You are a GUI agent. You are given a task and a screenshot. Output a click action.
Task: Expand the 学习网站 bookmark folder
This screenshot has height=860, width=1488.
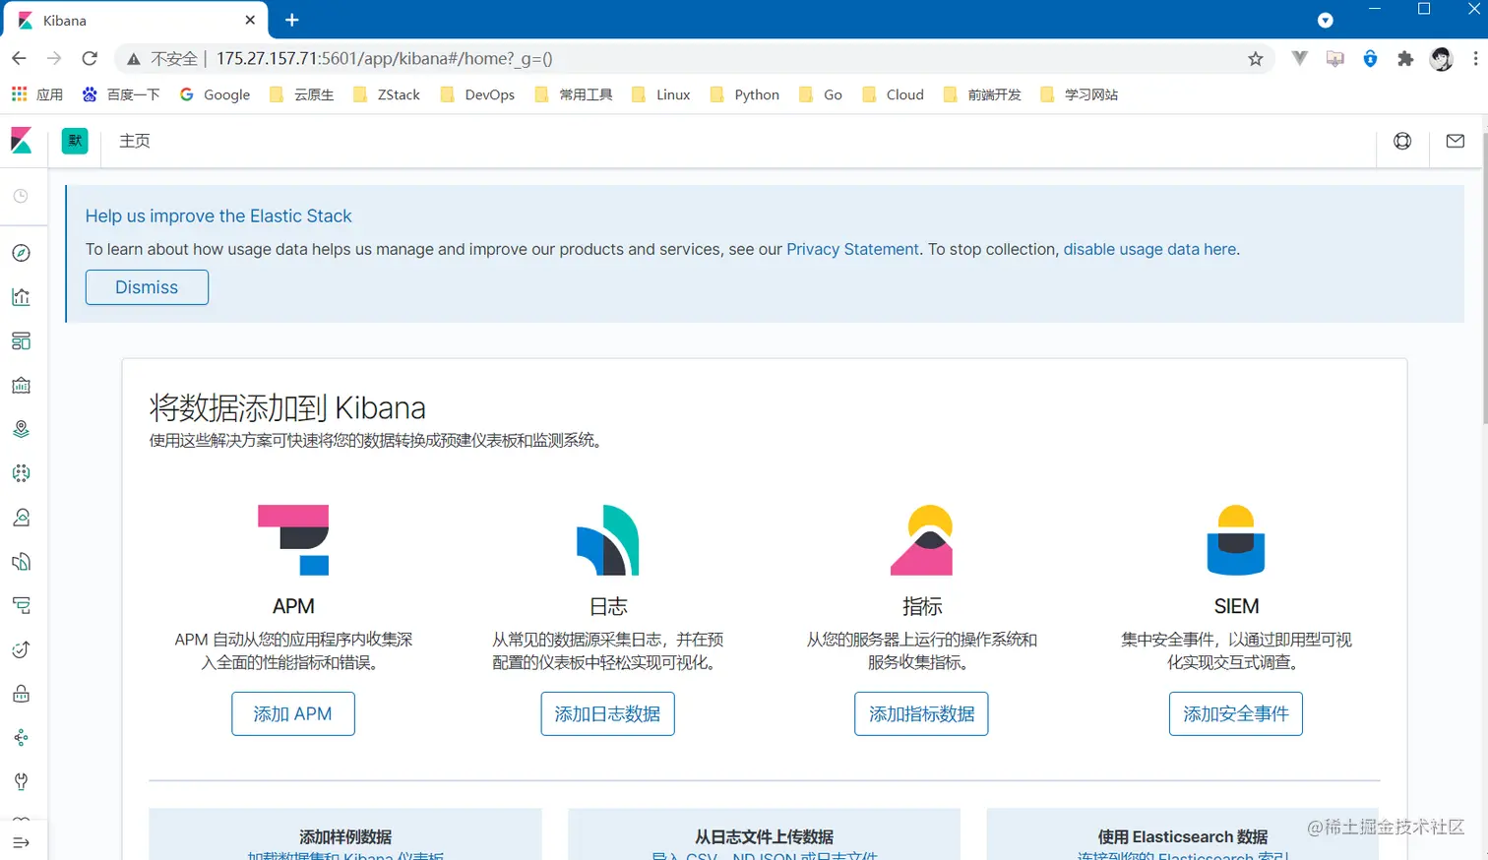click(1080, 94)
